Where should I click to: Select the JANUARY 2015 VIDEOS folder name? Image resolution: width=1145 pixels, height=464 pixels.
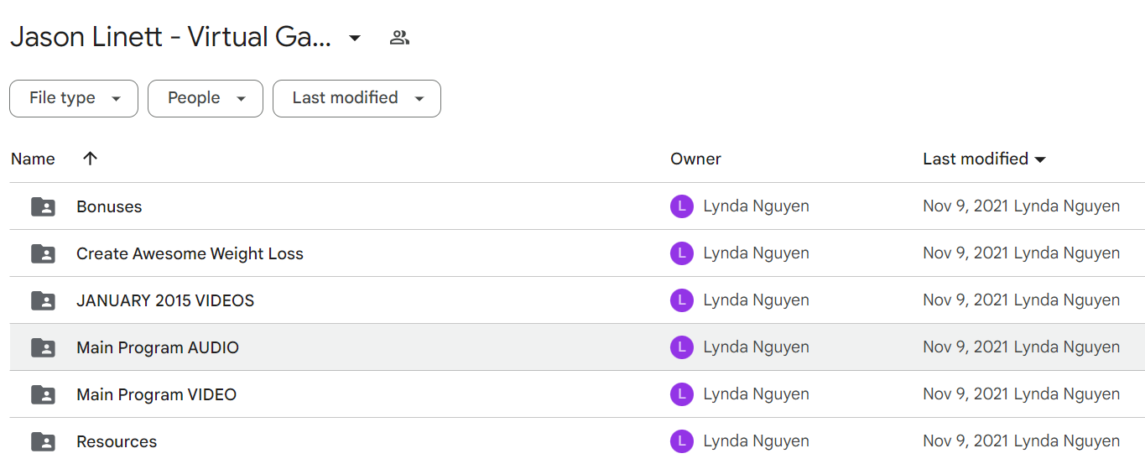[165, 300]
